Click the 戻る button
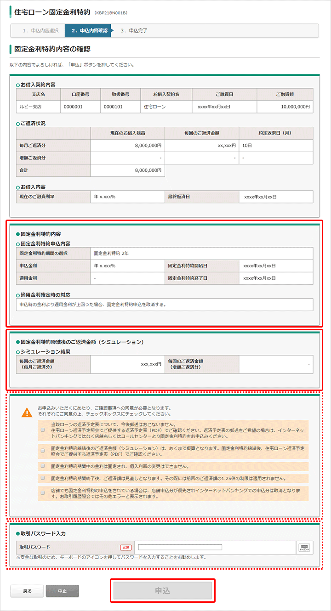331x611 pixels. (27, 591)
